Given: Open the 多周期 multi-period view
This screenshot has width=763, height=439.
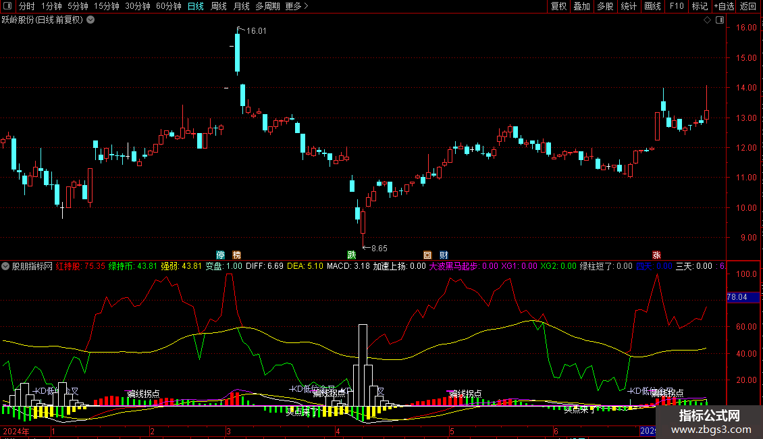Looking at the screenshot, I should click(267, 6).
